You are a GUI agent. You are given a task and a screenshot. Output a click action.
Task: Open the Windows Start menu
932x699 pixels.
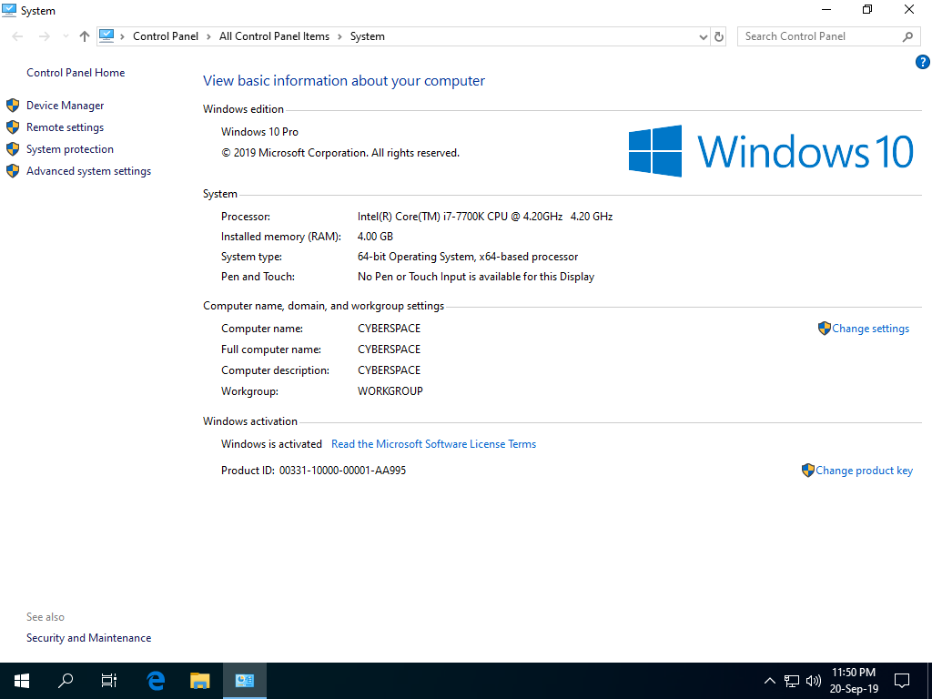point(22,681)
